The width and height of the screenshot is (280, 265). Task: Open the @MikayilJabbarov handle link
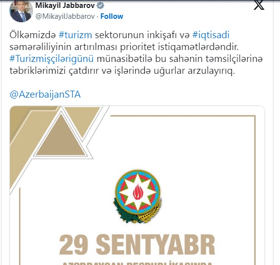tap(65, 16)
